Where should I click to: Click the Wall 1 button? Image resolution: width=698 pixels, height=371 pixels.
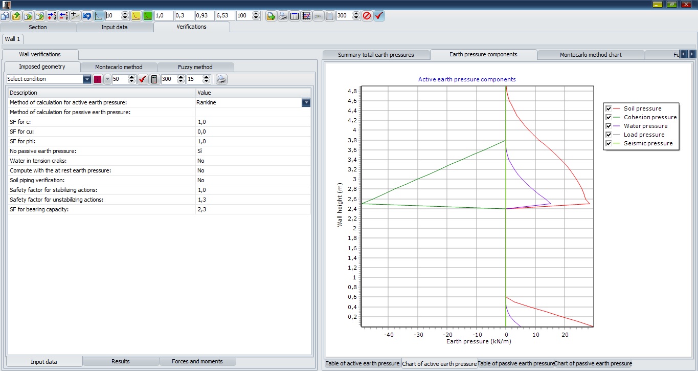point(13,39)
